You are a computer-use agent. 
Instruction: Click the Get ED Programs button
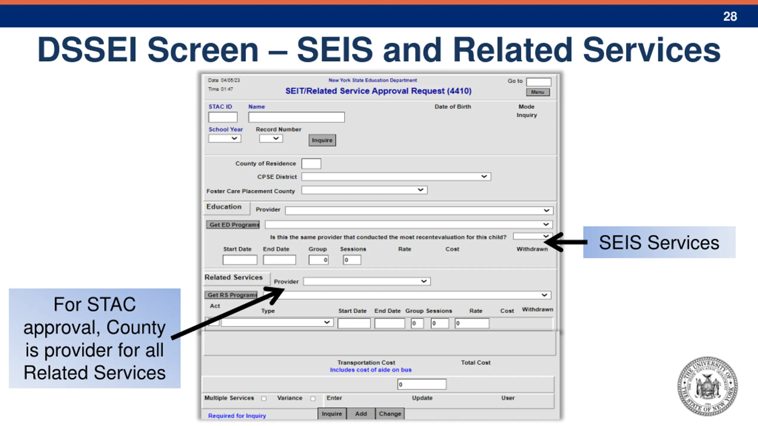click(x=233, y=225)
